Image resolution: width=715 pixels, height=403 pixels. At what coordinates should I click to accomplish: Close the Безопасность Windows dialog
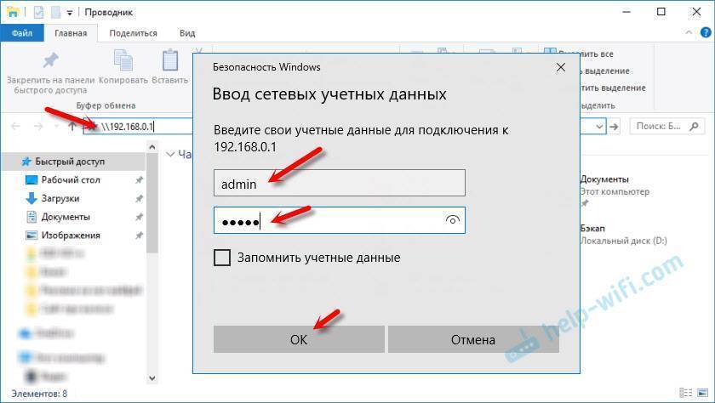click(x=561, y=67)
